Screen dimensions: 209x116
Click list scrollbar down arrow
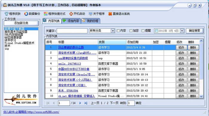point(201,96)
